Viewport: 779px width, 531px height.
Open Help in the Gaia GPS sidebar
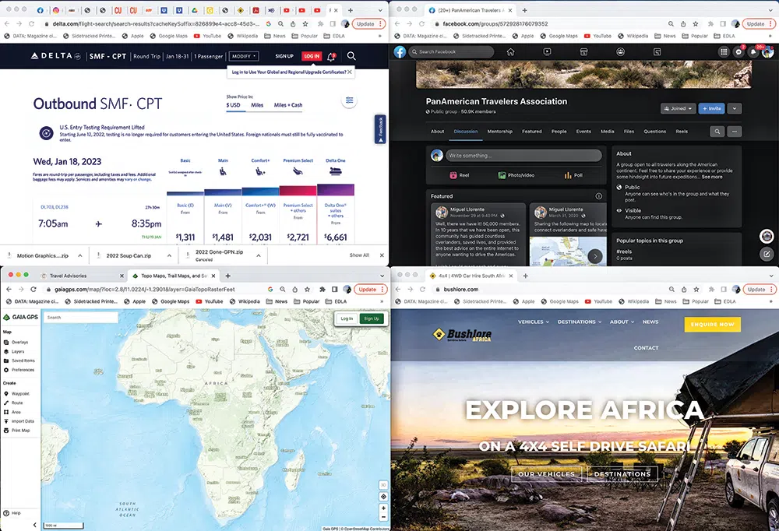point(12,513)
